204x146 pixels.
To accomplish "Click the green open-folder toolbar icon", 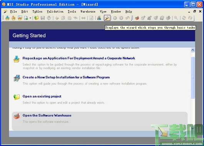I will pos(37,18).
